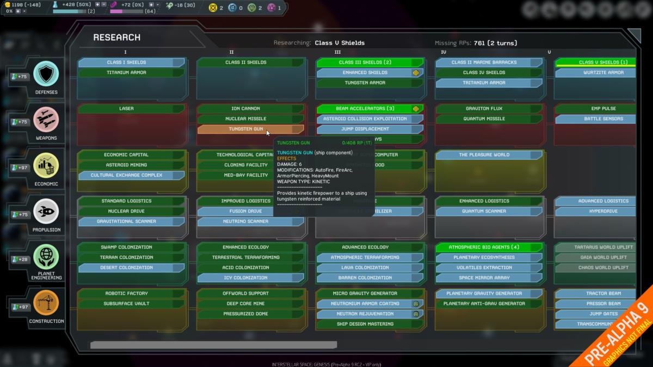Decrease the tax rate with minus button
The width and height of the screenshot is (653, 367).
tap(24, 11)
